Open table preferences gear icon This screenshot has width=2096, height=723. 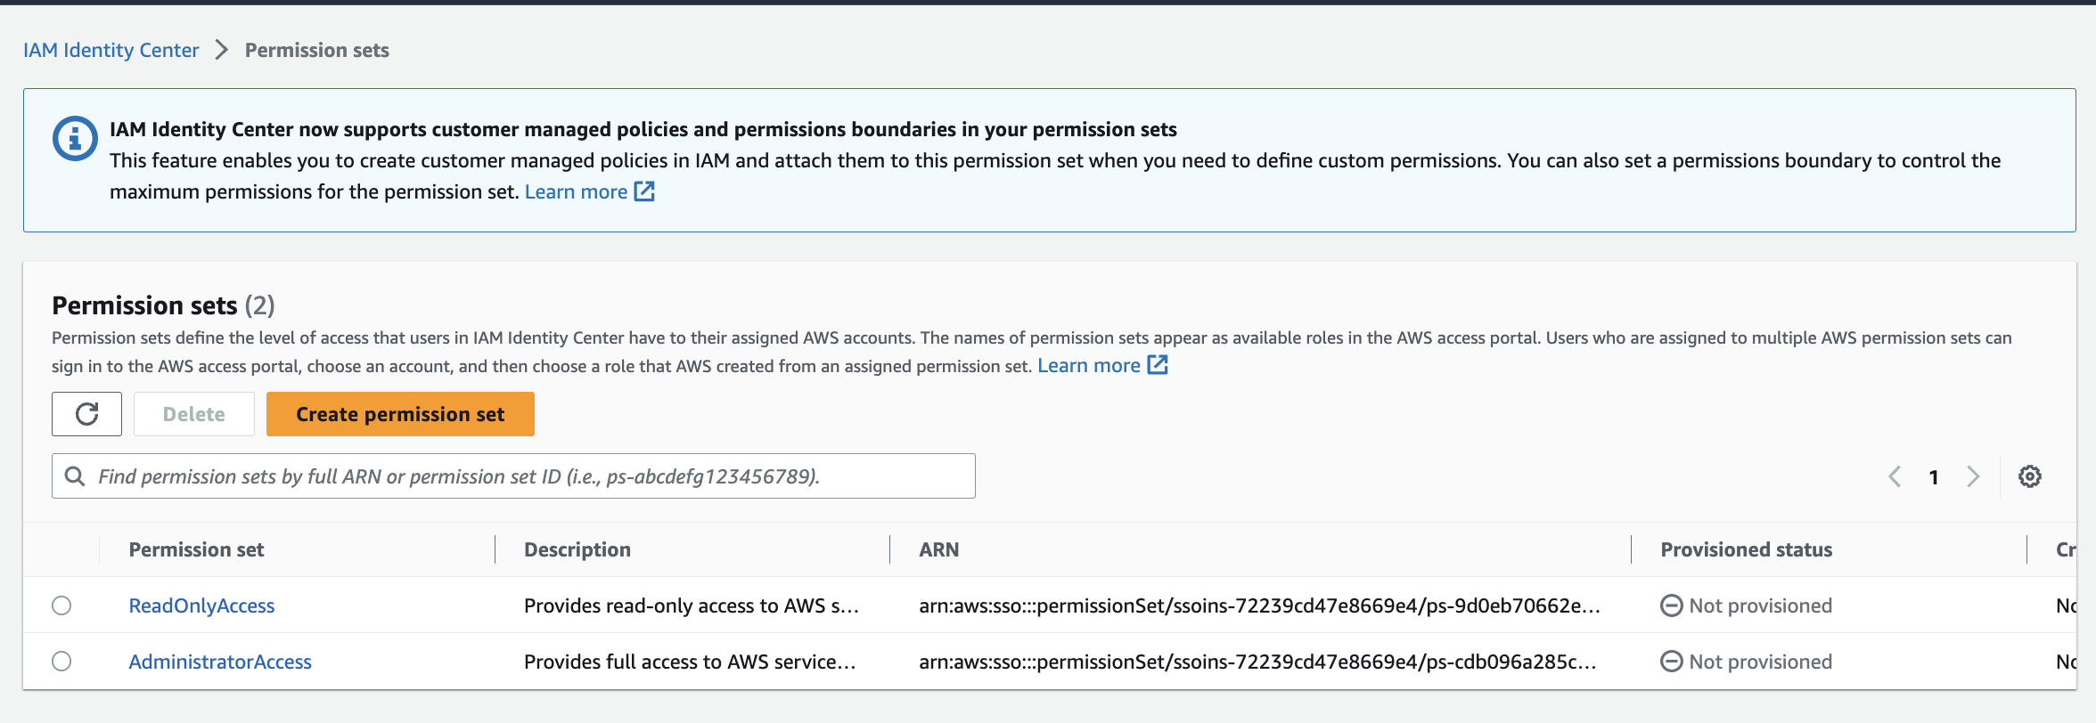click(2029, 476)
